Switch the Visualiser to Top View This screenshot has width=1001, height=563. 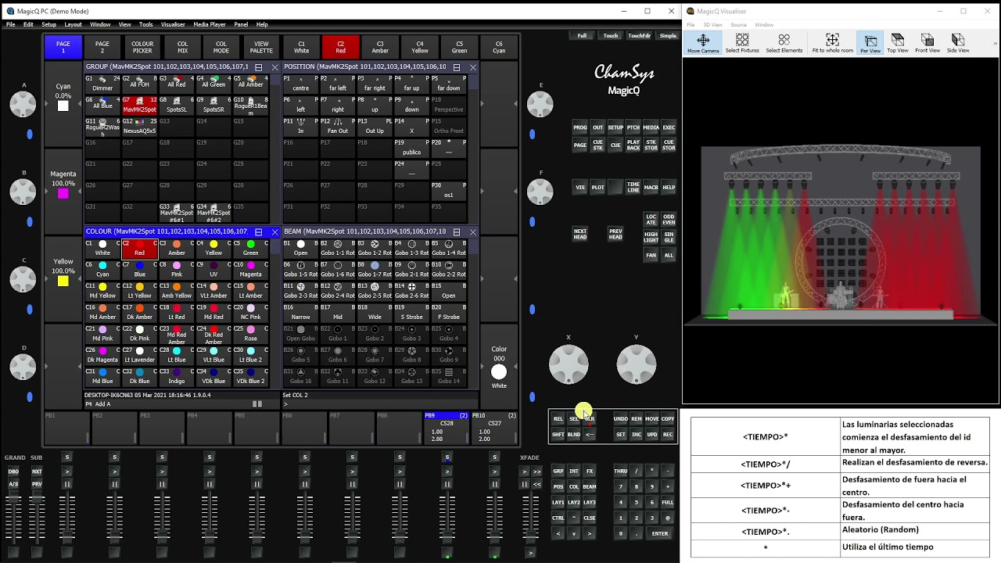coord(897,43)
